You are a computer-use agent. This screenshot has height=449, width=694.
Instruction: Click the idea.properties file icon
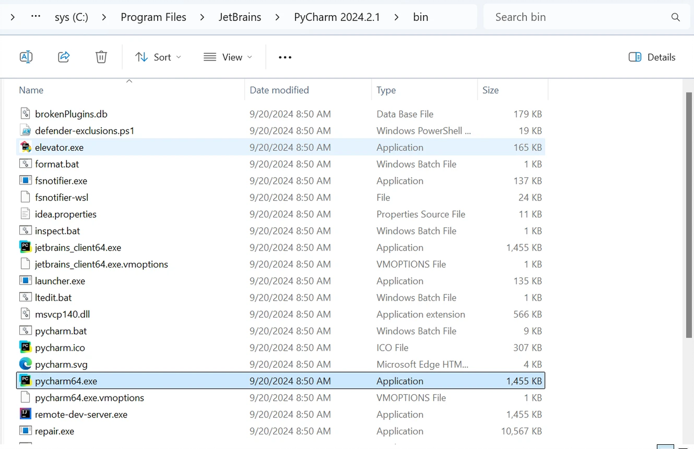point(25,214)
